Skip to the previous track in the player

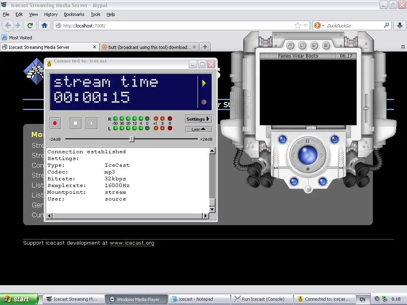(x=295, y=156)
